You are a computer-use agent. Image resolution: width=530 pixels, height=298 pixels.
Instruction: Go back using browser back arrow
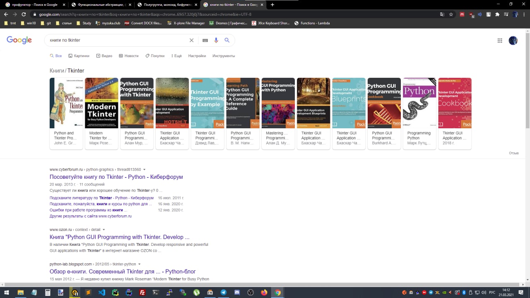pos(6,14)
